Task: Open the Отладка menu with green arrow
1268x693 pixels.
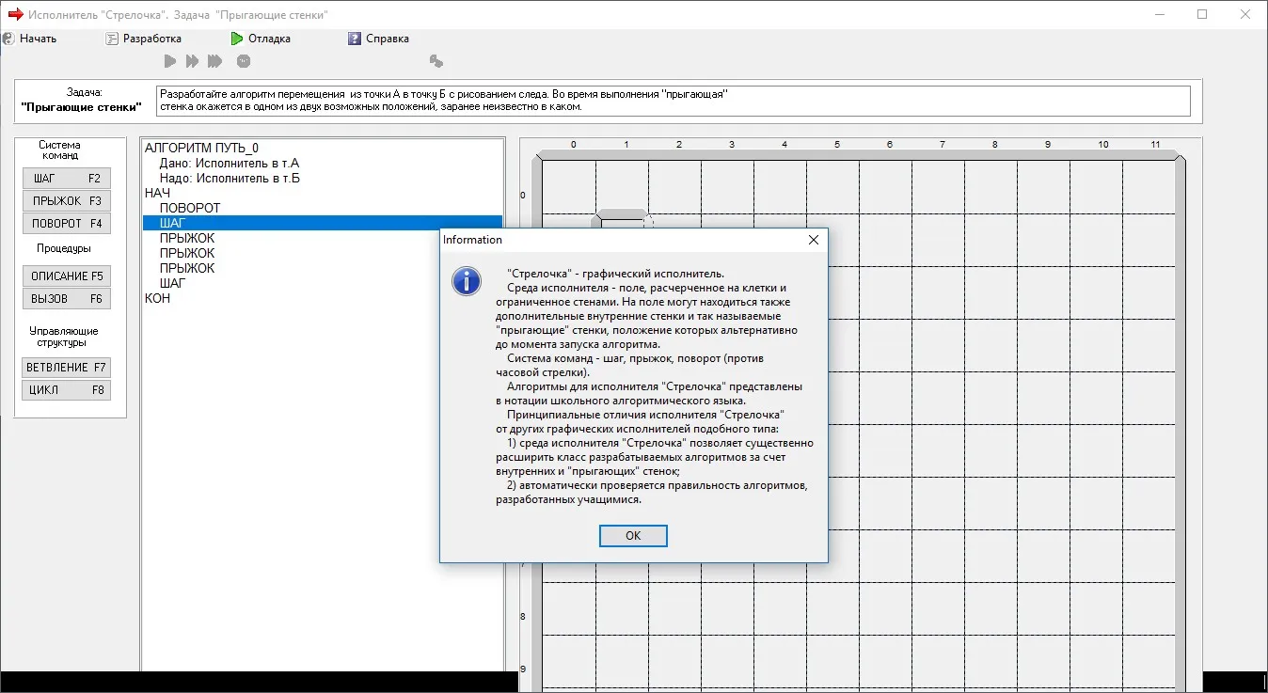Action: [x=261, y=39]
